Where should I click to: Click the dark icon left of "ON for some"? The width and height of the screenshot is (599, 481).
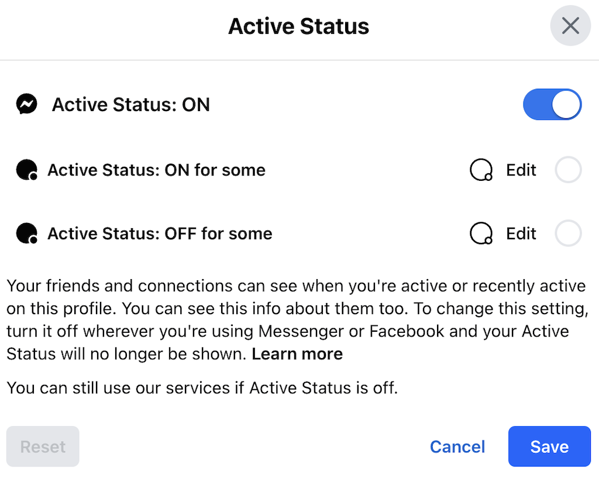click(27, 170)
